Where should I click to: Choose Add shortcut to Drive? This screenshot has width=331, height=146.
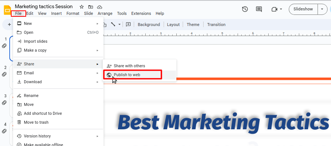(x=58, y=113)
